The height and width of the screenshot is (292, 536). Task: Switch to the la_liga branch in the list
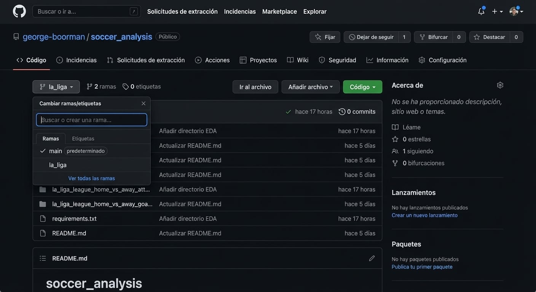pos(58,165)
